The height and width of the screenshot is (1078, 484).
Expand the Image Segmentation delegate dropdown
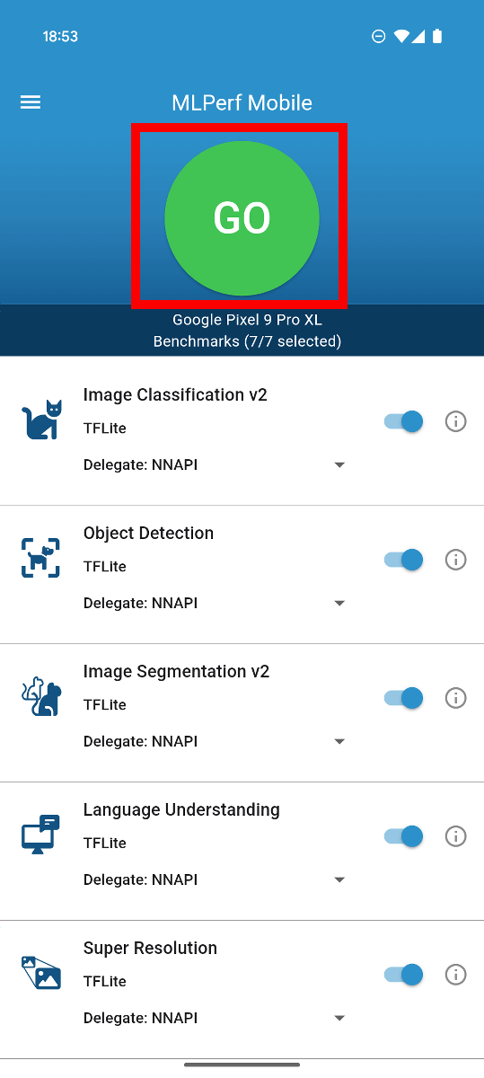tap(215, 742)
